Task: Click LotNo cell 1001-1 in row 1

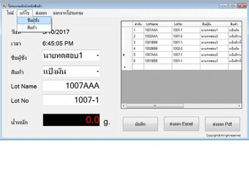Action: 186,30
